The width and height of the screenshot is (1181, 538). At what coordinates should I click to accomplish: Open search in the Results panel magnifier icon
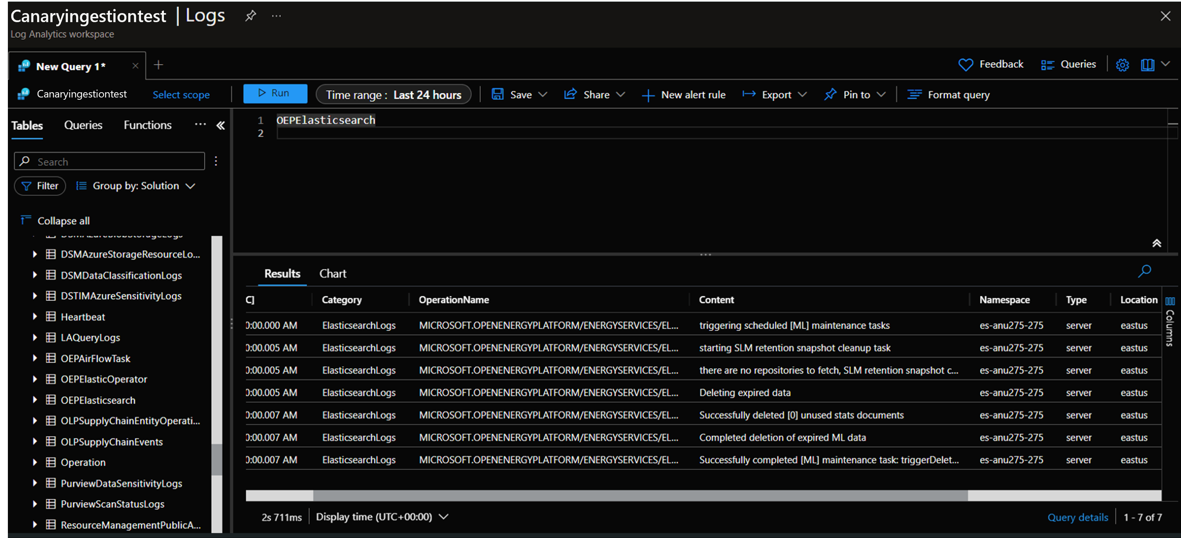click(x=1144, y=271)
